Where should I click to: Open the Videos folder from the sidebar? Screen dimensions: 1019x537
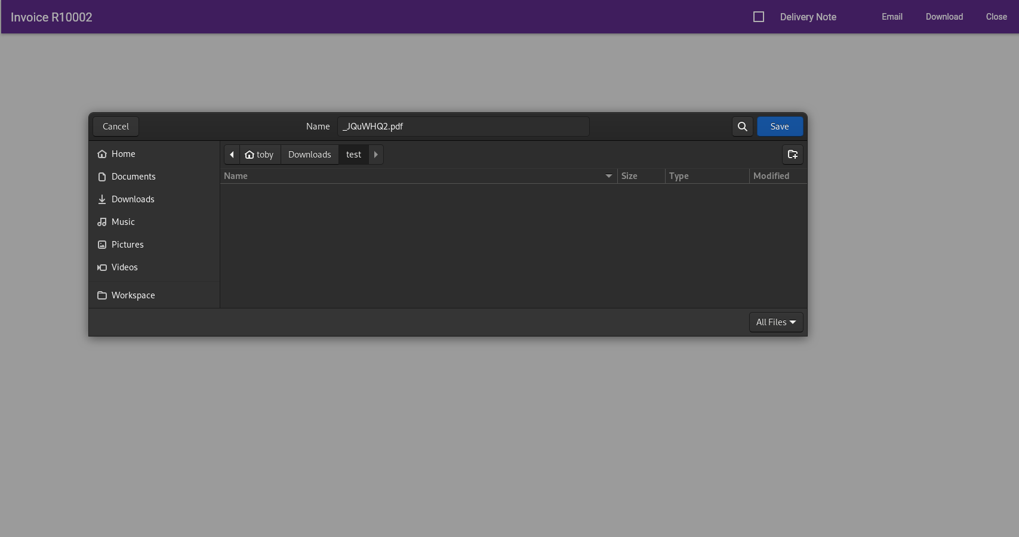click(124, 267)
